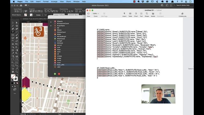Screen dimensions: 204x115
Task: Select the Paintbrush tool
Action: tap(17, 35)
